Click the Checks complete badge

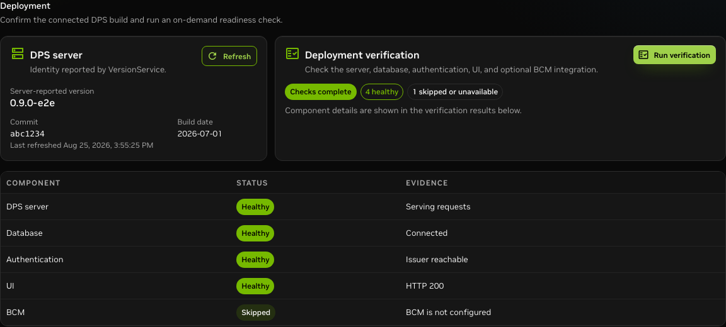pyautogui.click(x=321, y=92)
